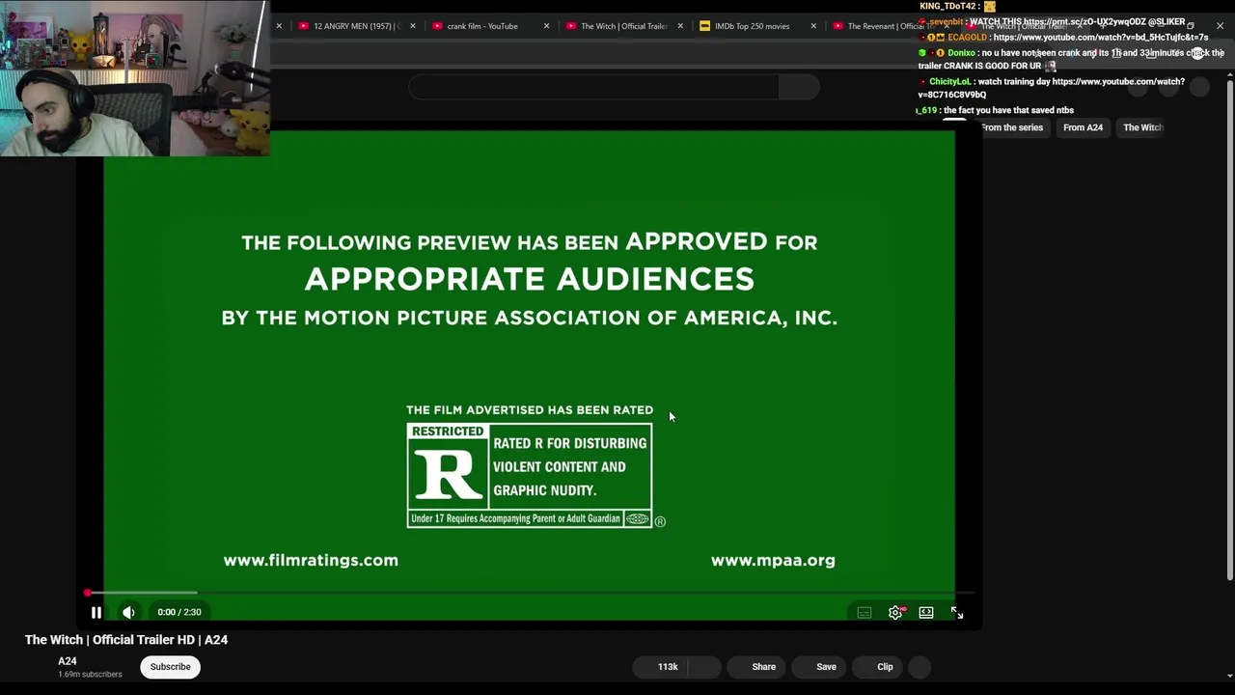Screen dimensions: 1235x695
Task: Click the Subscribe button
Action: (x=170, y=667)
